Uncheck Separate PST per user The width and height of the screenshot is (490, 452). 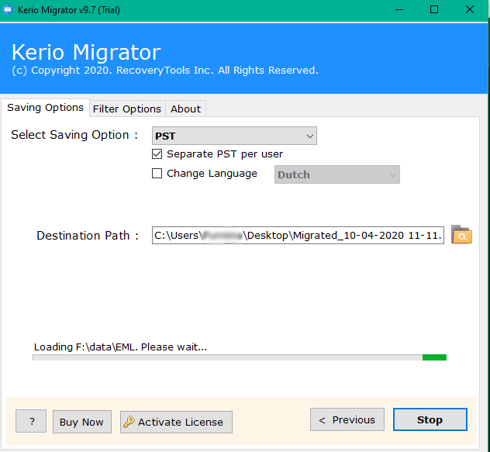[157, 154]
